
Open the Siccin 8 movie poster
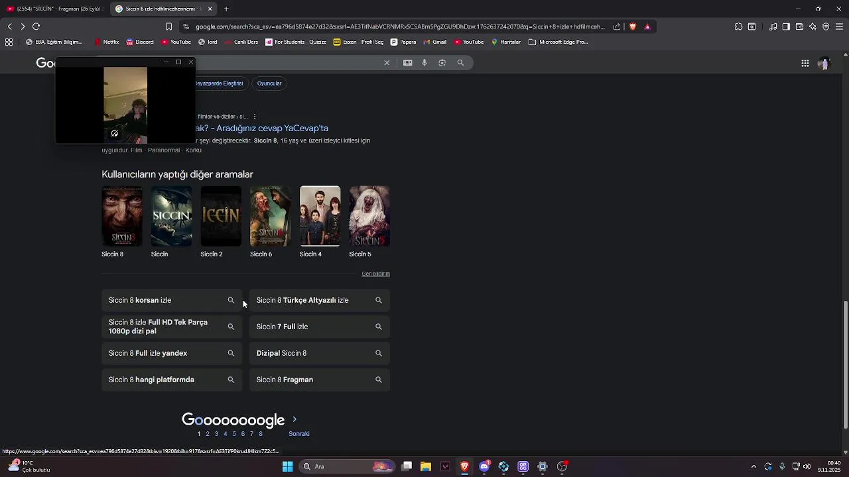(x=122, y=216)
